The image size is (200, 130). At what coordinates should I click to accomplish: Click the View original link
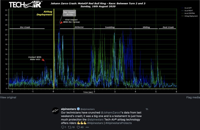point(8,97)
